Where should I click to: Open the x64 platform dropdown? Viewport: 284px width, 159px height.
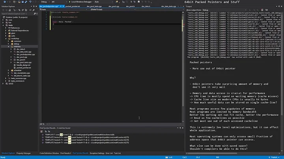pyautogui.click(x=59, y=2)
